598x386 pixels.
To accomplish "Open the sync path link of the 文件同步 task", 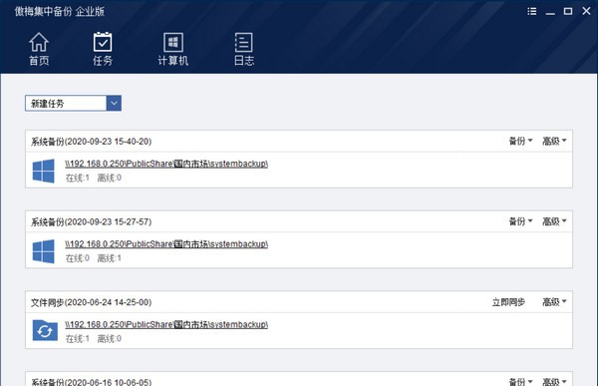I will point(166,324).
